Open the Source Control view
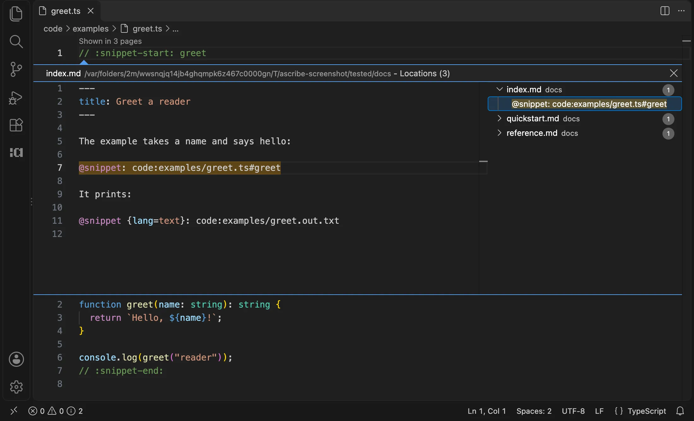This screenshot has width=694, height=421. pyautogui.click(x=16, y=69)
